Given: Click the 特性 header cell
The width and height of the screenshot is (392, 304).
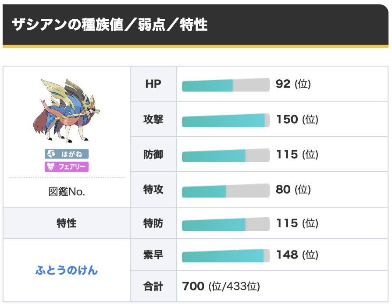Looking at the screenshot, I should pos(67,223).
